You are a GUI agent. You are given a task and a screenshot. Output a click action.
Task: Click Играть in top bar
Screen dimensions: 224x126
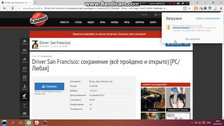(144, 15)
